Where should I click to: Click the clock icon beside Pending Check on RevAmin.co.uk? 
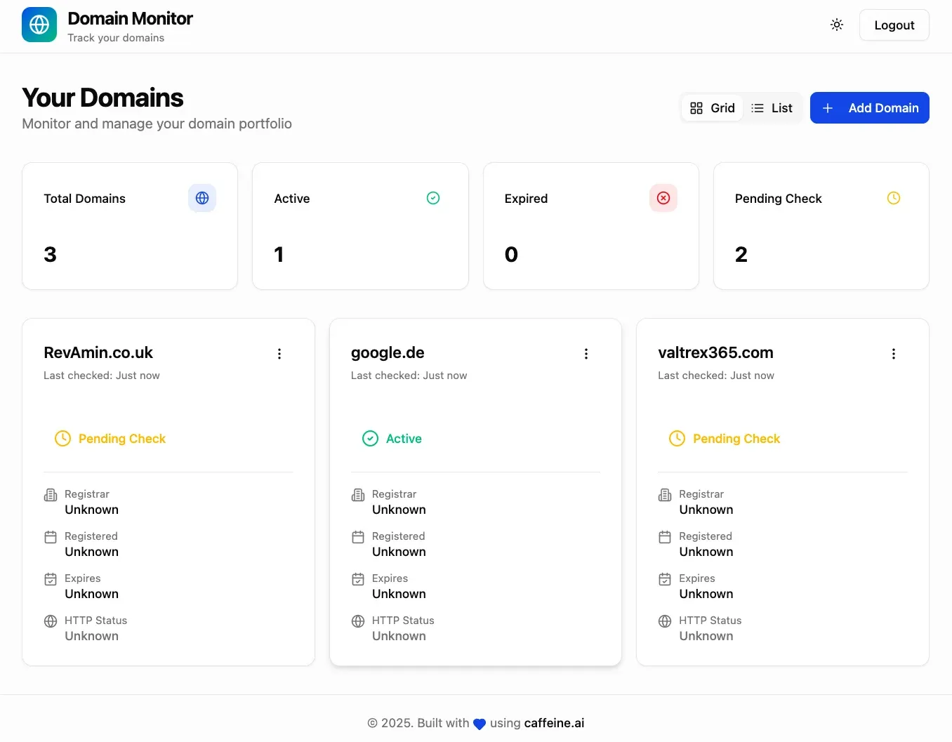pos(62,438)
